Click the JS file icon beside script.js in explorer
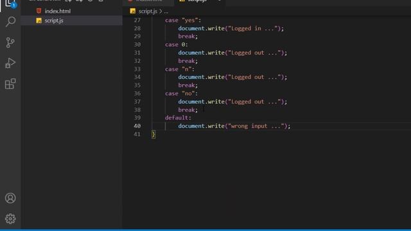This screenshot has width=411, height=231. click(x=39, y=21)
